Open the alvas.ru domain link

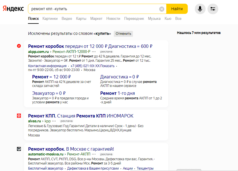click(x=34, y=121)
